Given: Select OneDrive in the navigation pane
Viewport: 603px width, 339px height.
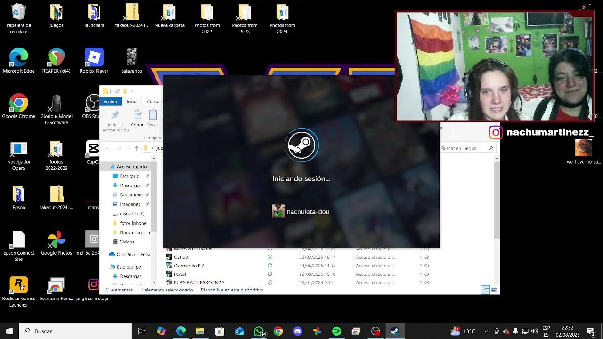Looking at the screenshot, I should [x=130, y=254].
